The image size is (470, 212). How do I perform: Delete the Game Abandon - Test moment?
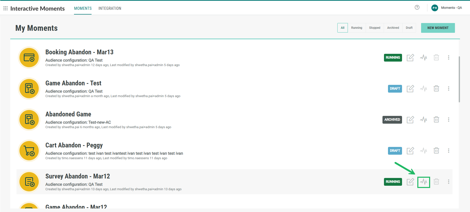[x=436, y=89]
